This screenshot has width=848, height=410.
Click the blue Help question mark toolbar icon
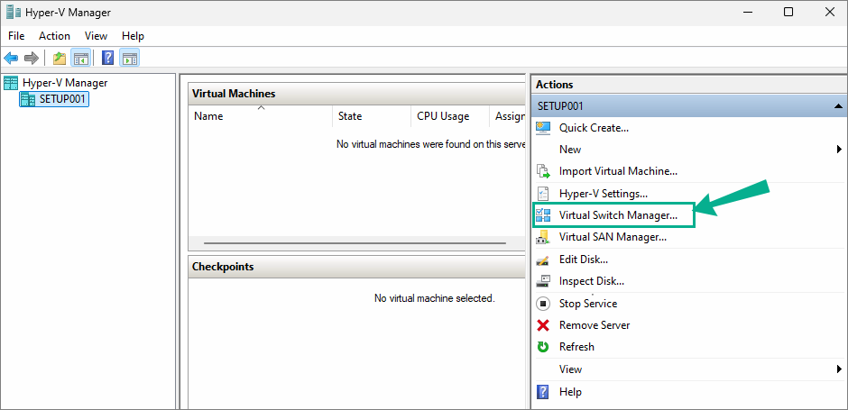pyautogui.click(x=107, y=58)
